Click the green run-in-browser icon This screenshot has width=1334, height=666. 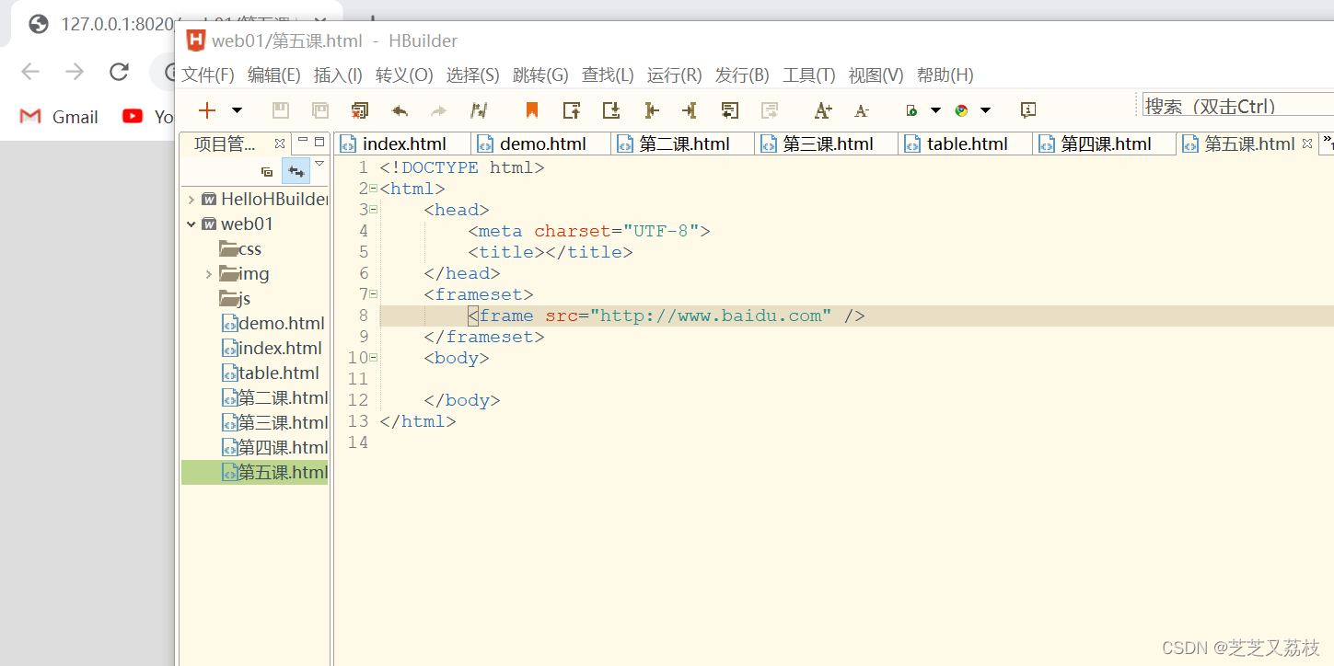pyautogui.click(x=911, y=110)
